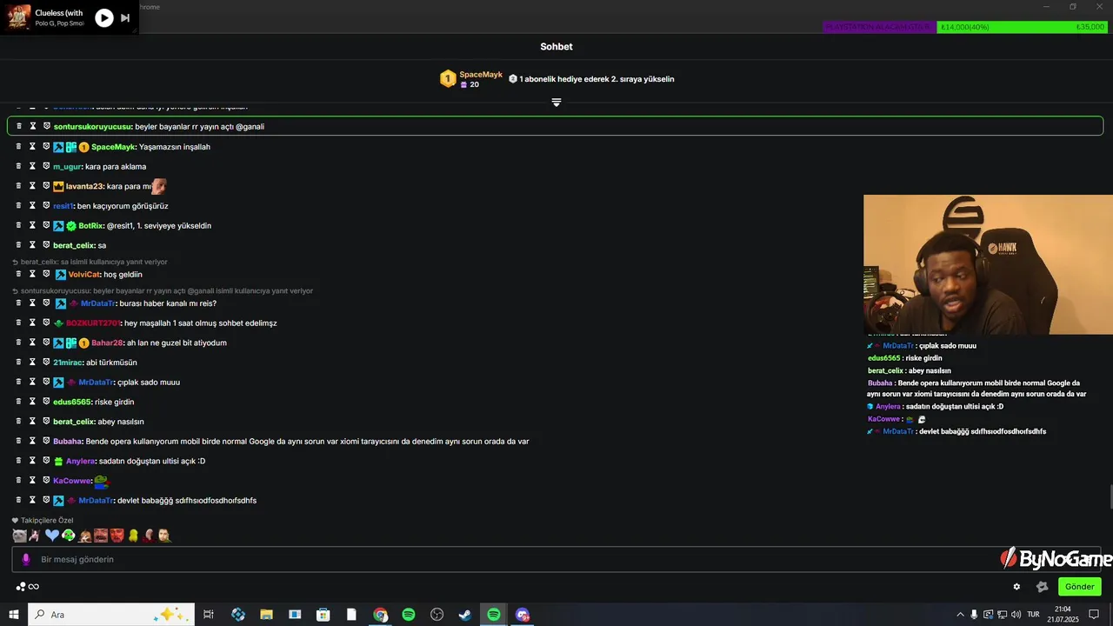The image size is (1113, 626).
Task: Open File Explorer from the taskbar
Action: 266,615
